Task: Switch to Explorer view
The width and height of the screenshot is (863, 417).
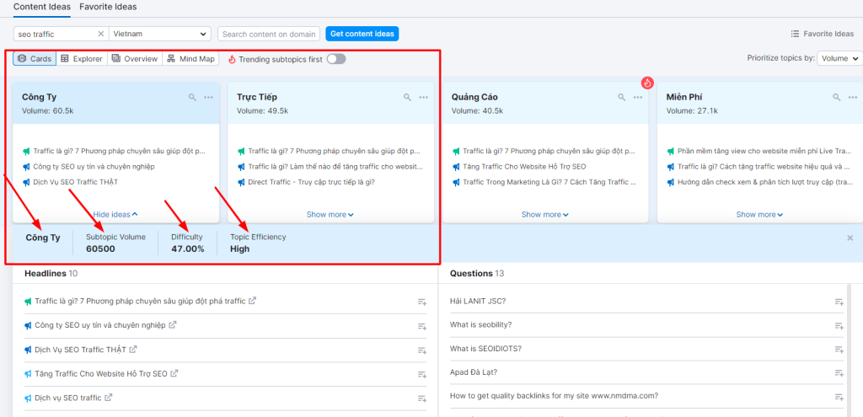Action: 82,59
